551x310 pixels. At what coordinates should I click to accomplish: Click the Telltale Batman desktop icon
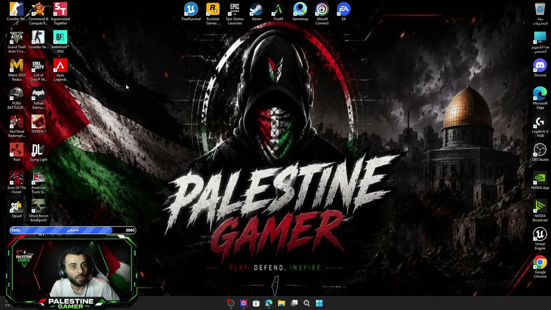coord(38,98)
